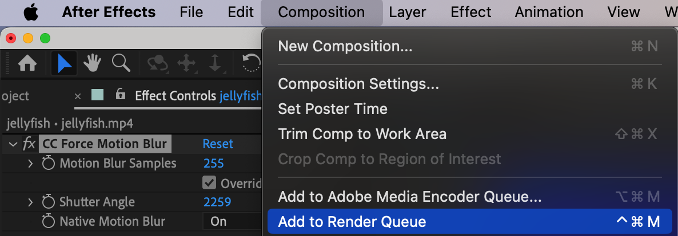Expand the Shutter Angle property

30,202
